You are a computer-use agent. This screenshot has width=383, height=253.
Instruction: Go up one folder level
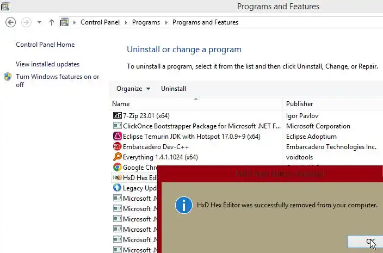pyautogui.click(x=51, y=22)
